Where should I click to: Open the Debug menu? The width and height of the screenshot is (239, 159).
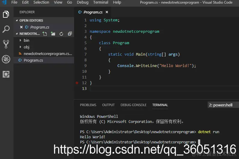82,2
